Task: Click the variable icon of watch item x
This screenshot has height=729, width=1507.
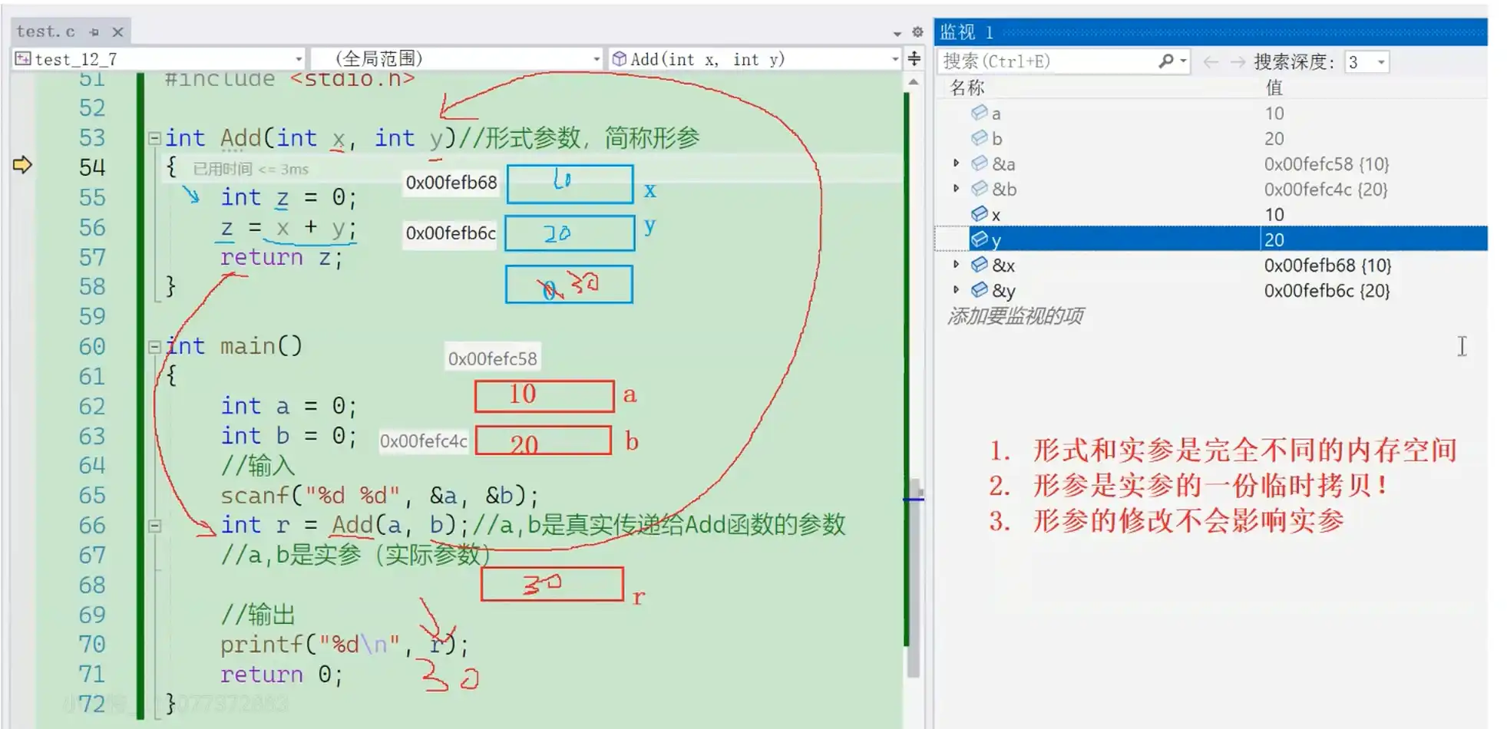Action: 979,214
